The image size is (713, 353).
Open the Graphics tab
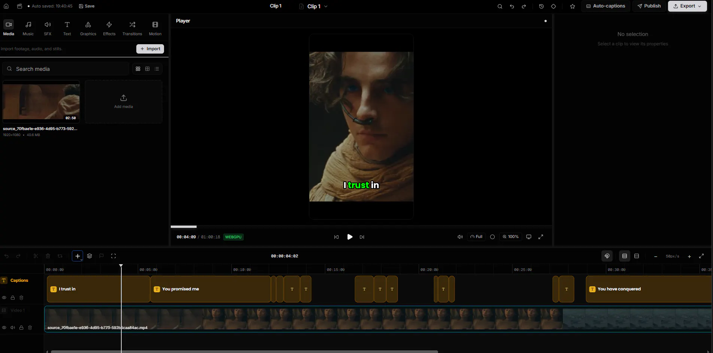88,28
